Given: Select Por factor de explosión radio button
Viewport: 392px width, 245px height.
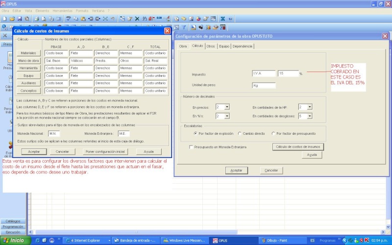Looking at the screenshot, I should [x=196, y=133].
